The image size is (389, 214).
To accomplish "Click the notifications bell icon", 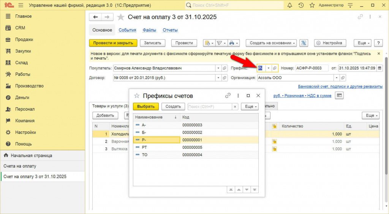I will pos(290,5).
